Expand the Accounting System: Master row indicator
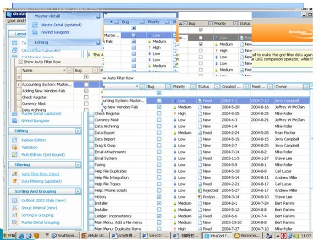Image resolution: width=330 pixels, height=240 pixels. click(19, 85)
